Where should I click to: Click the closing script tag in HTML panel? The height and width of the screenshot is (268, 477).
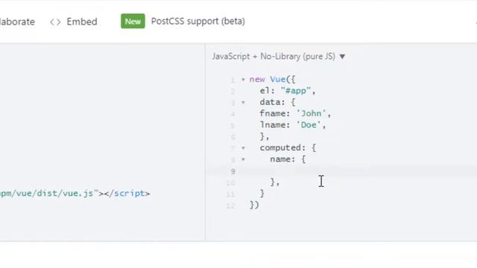click(127, 194)
